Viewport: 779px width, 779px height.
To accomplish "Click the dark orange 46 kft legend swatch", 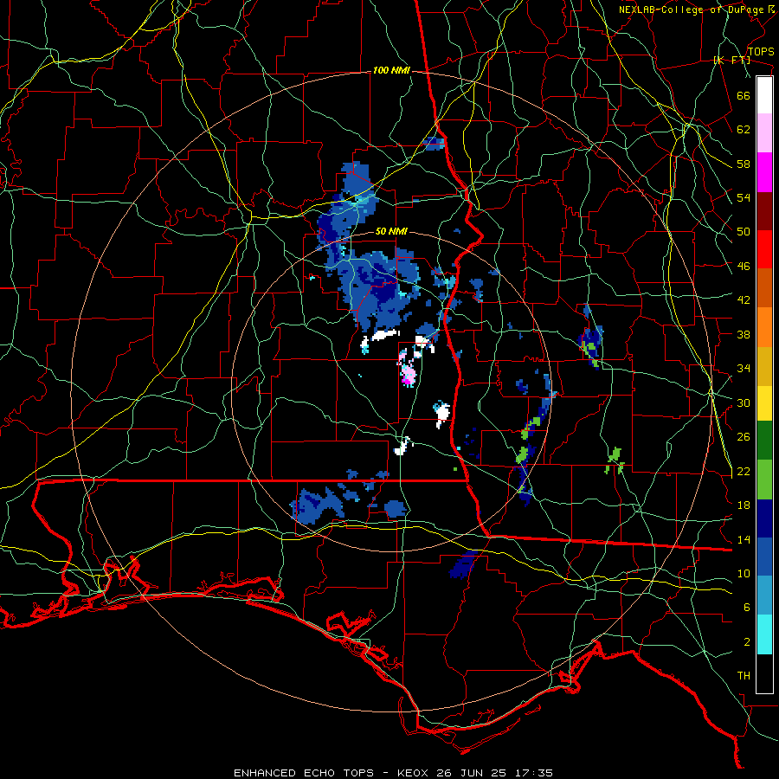I will pyautogui.click(x=764, y=287).
